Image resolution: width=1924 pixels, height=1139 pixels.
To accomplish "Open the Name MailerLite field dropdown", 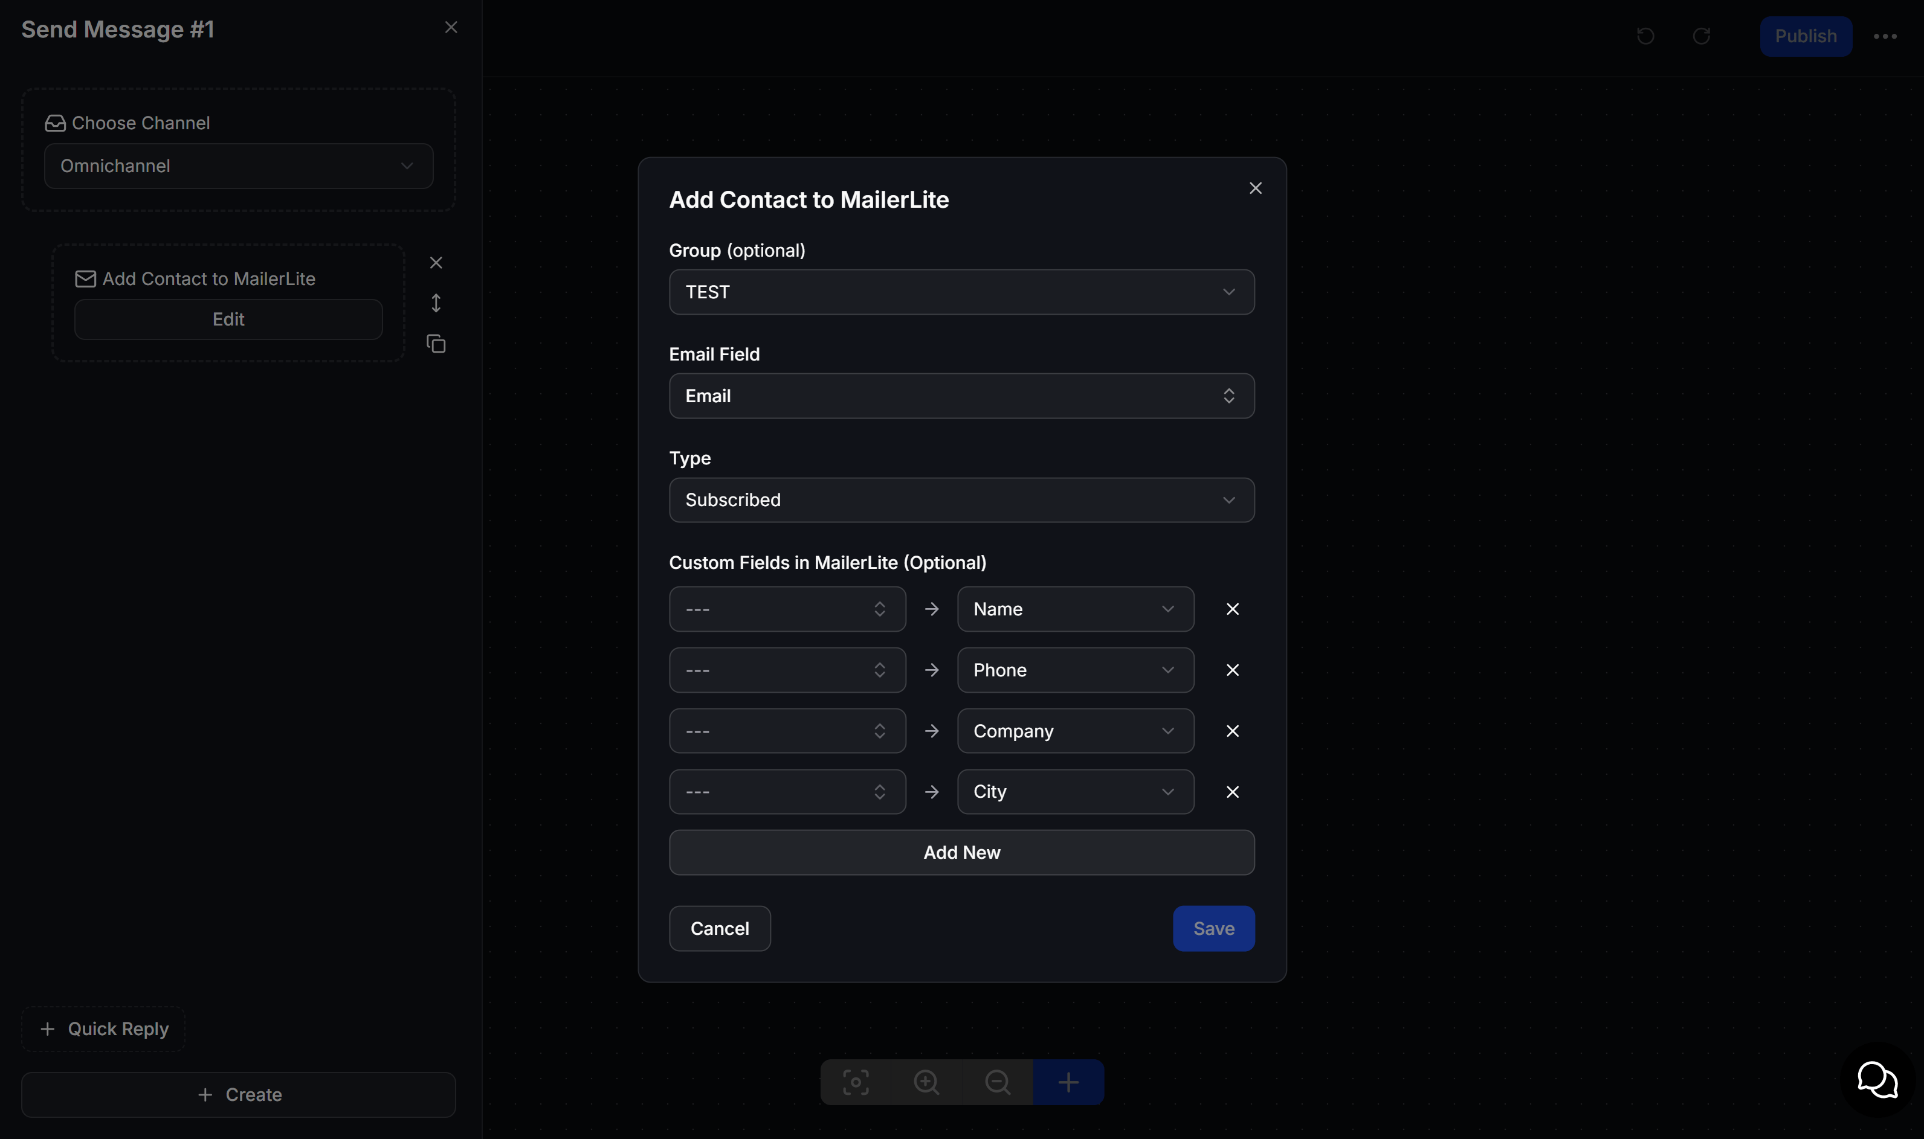I will coord(1075,609).
